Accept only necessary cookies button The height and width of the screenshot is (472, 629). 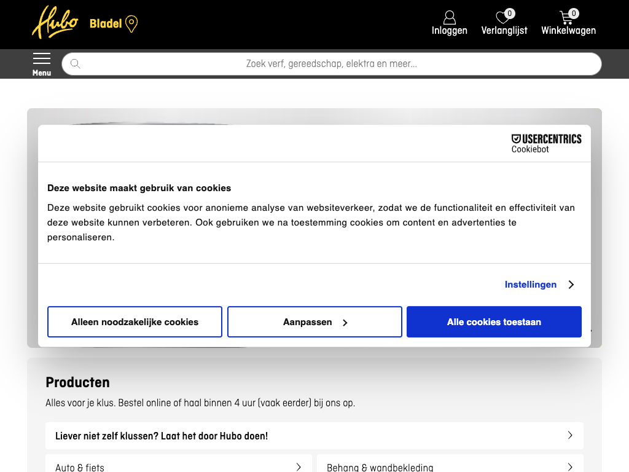135,322
